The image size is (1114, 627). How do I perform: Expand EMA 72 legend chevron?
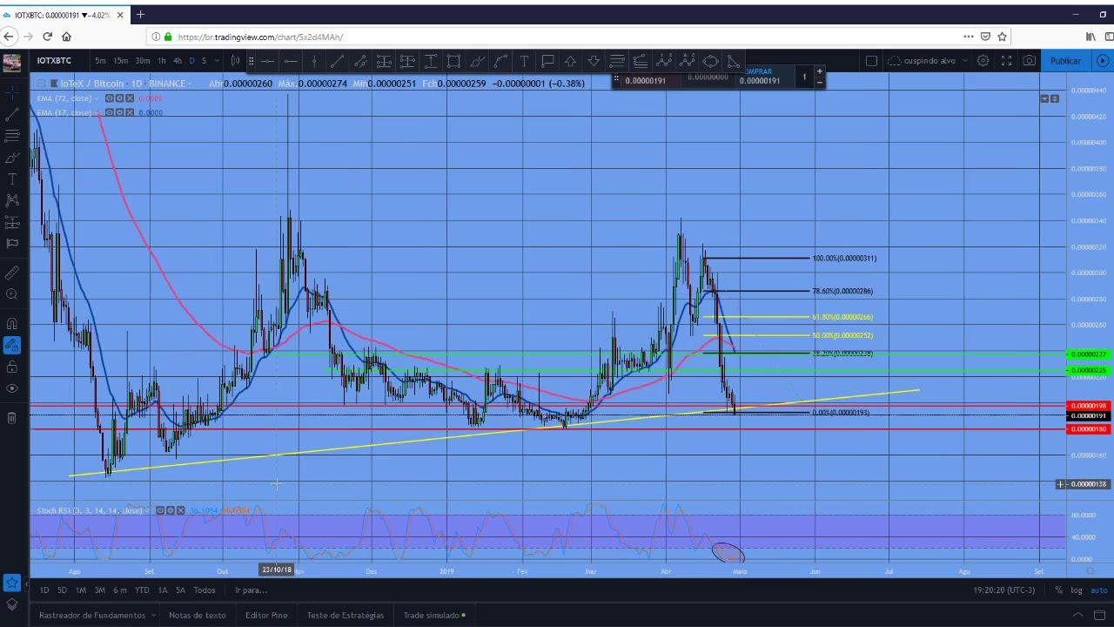point(97,98)
